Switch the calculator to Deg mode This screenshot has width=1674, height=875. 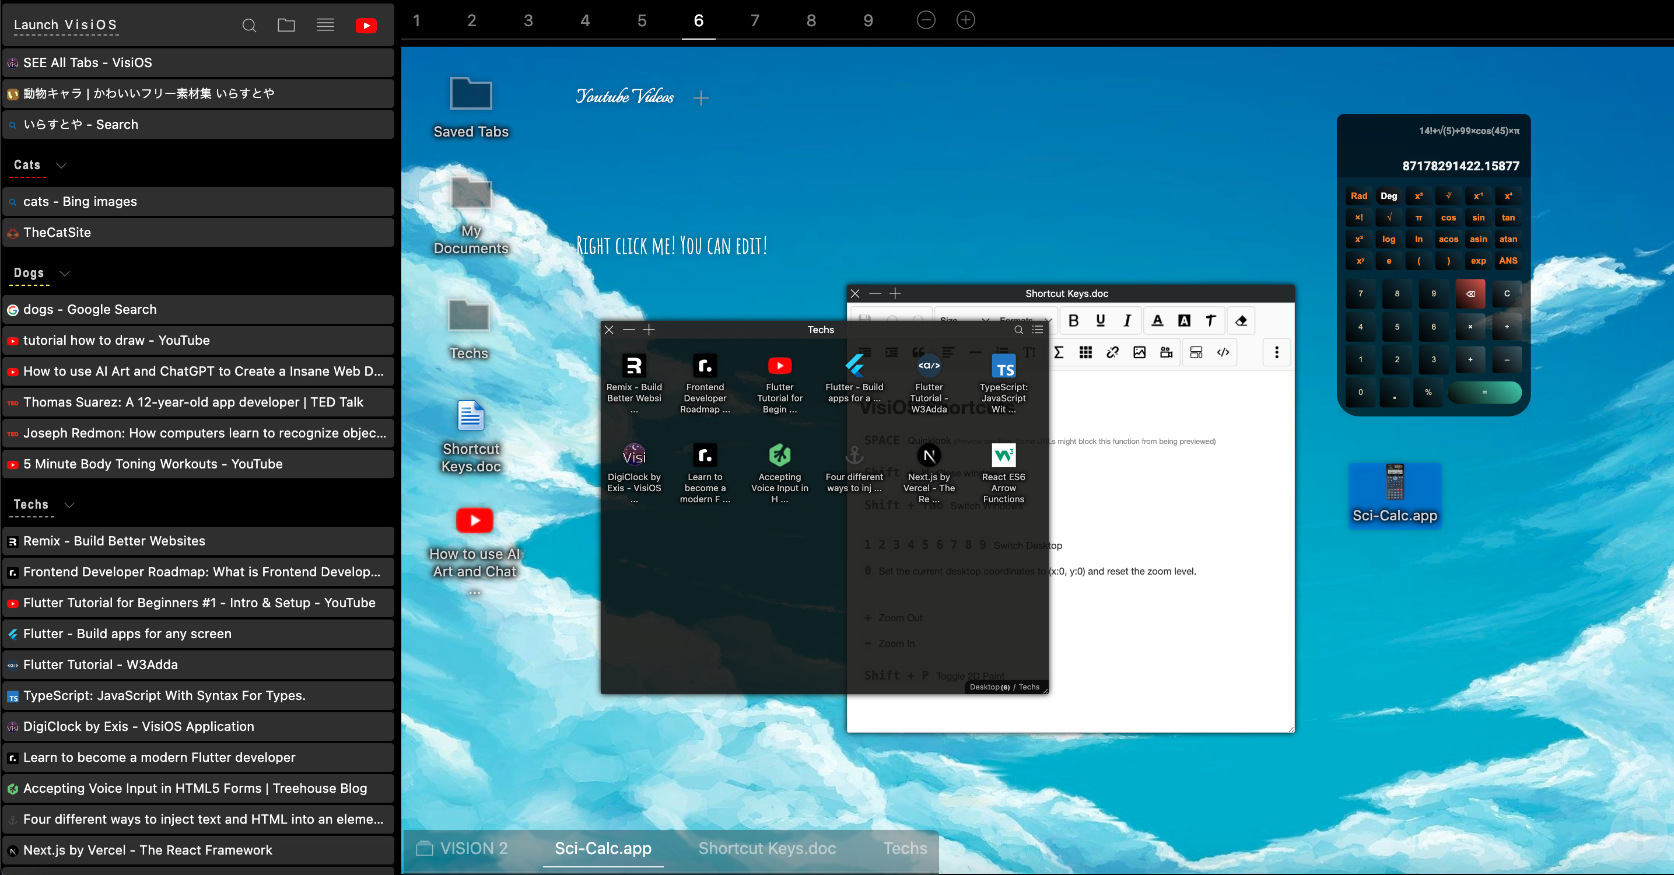pyautogui.click(x=1389, y=195)
